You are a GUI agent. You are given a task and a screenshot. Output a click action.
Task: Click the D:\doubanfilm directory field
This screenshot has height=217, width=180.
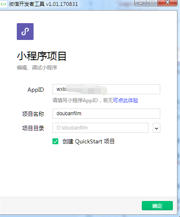100,128
